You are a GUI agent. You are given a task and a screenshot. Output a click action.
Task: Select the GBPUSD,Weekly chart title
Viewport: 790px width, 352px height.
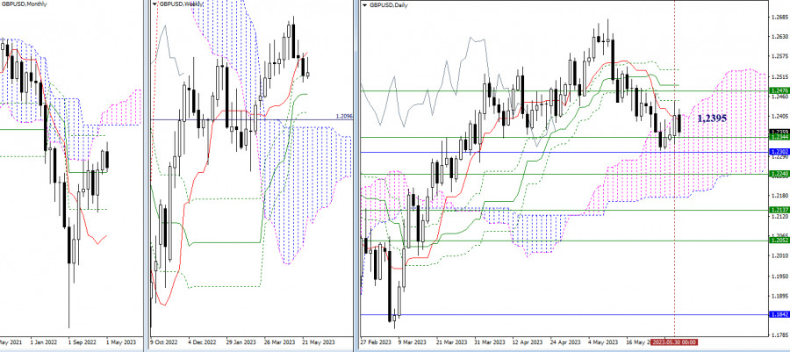pos(182,4)
